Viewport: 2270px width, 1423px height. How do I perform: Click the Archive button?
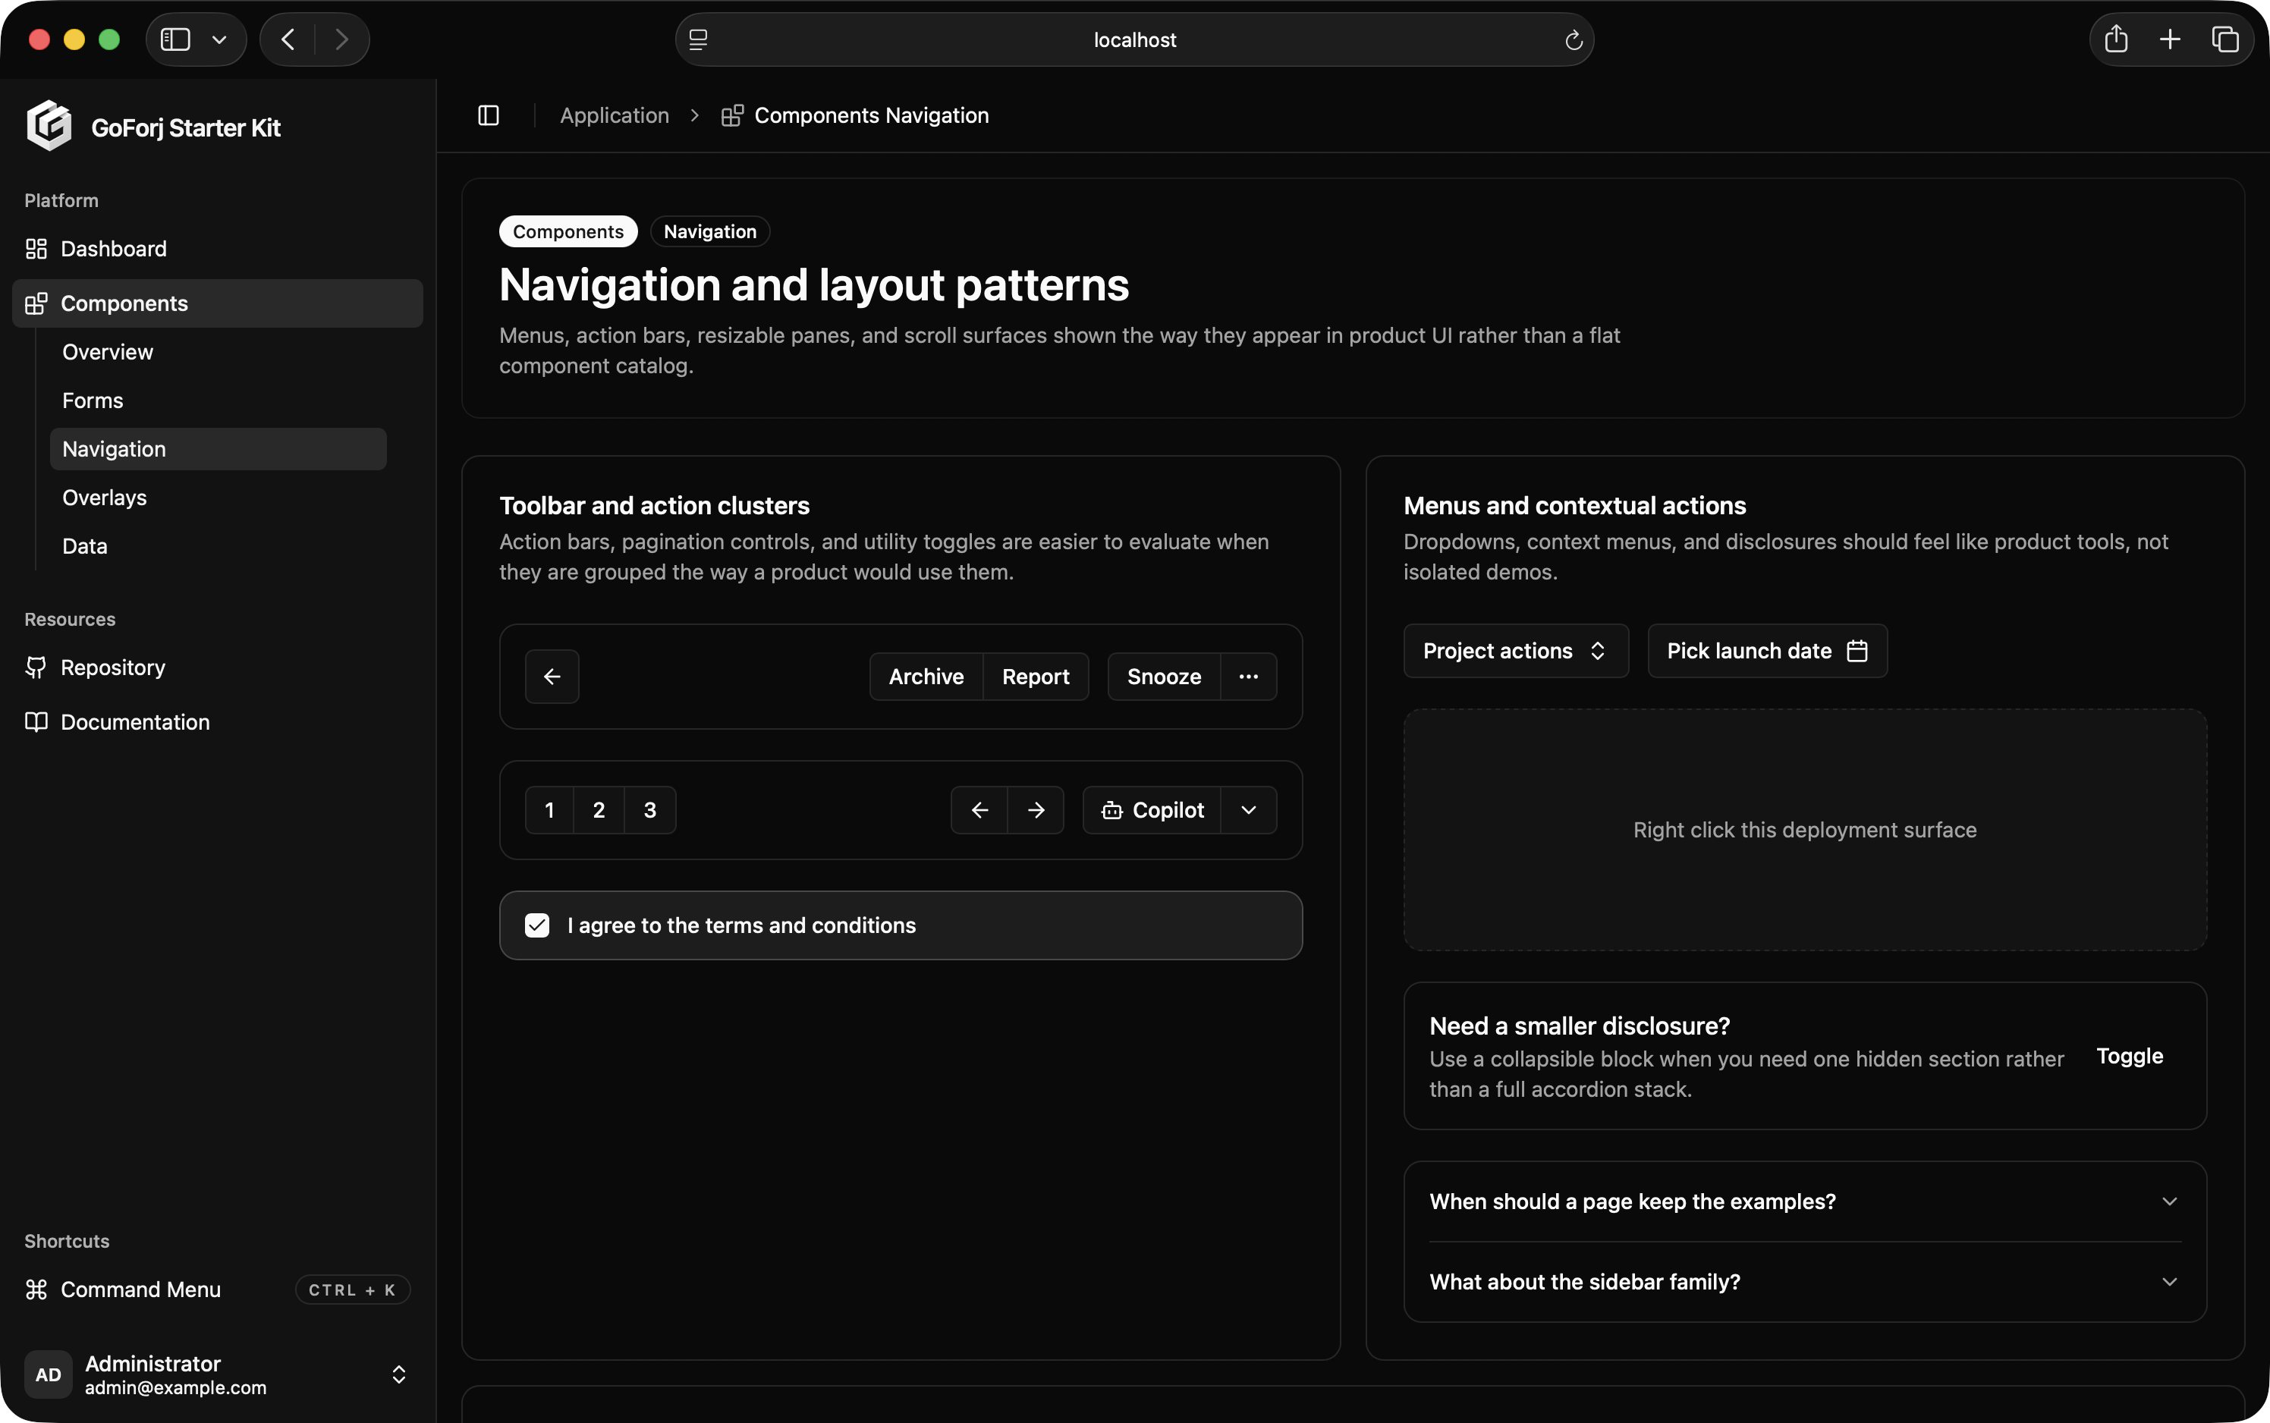tap(926, 677)
